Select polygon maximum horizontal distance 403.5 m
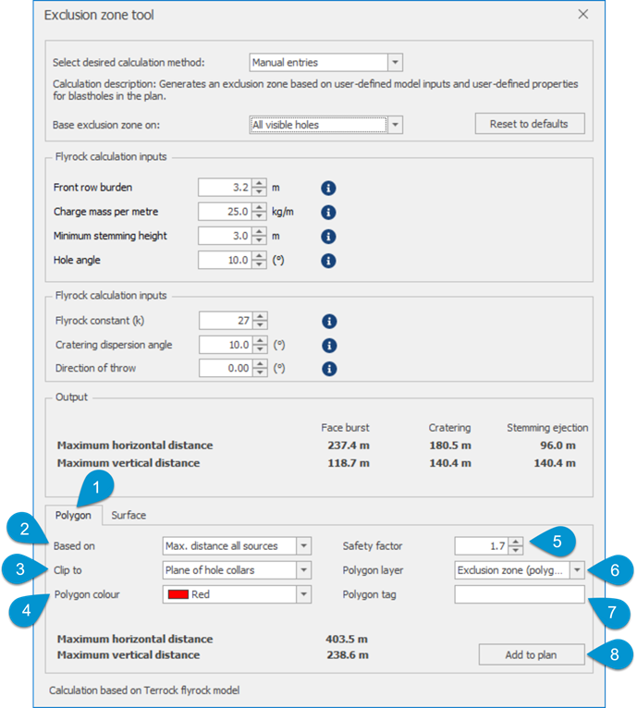 (347, 640)
